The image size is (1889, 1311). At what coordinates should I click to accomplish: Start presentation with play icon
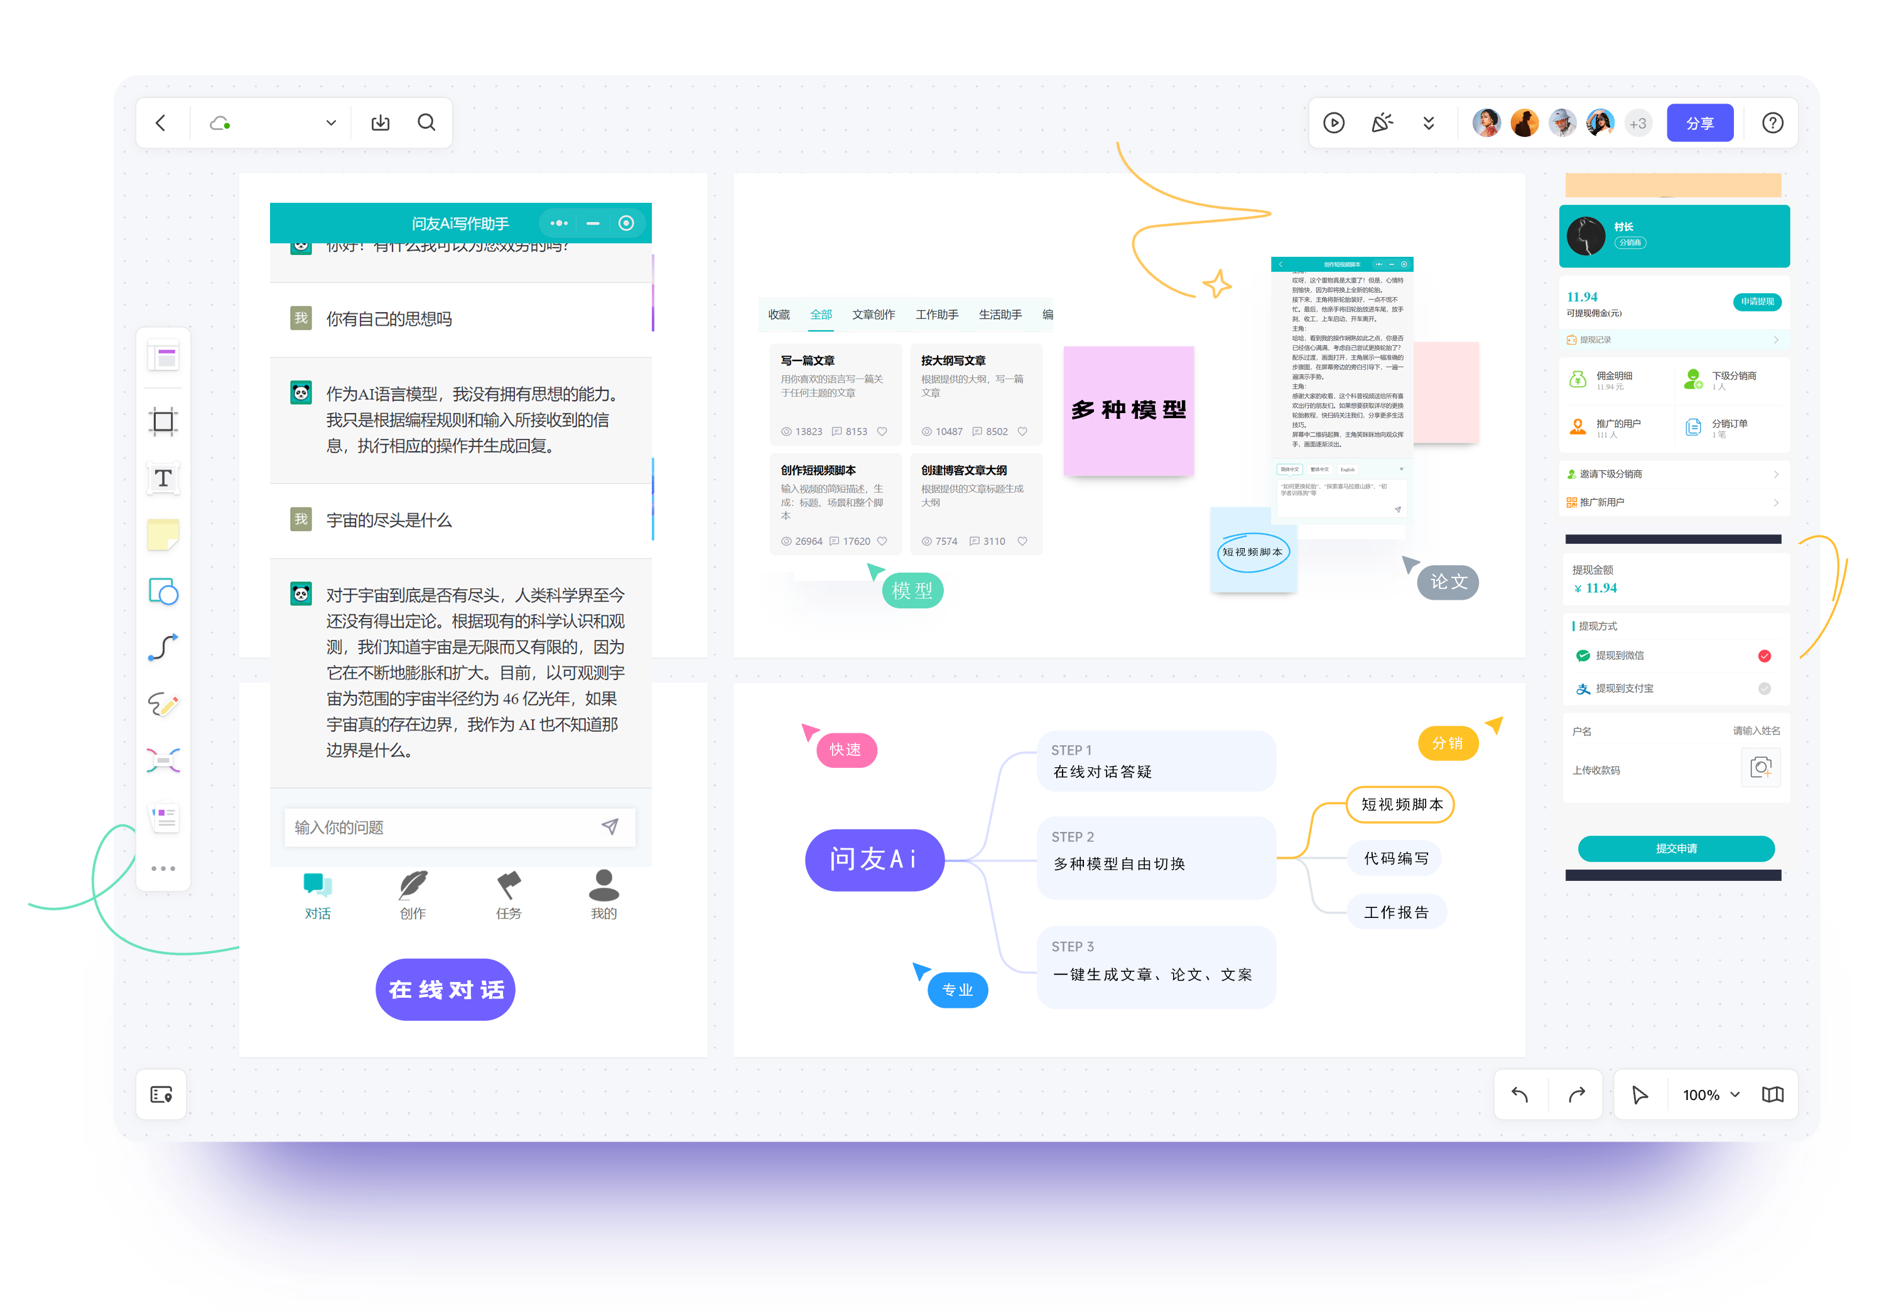1334,123
